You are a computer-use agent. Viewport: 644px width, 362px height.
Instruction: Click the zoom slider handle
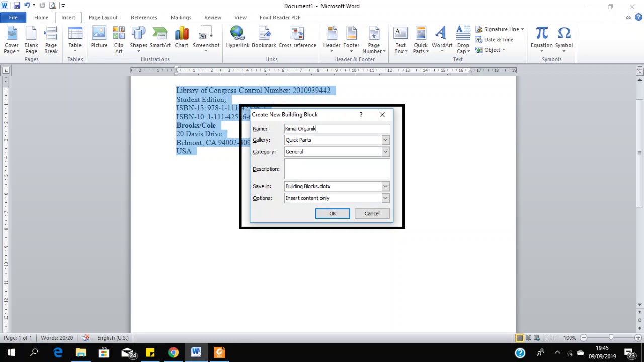coord(611,338)
